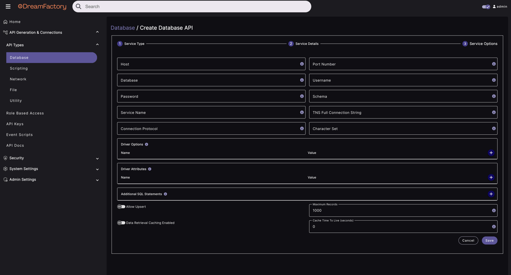The height and width of the screenshot is (275, 511).
Task: Toggle the theme switch in header
Action: (x=486, y=7)
